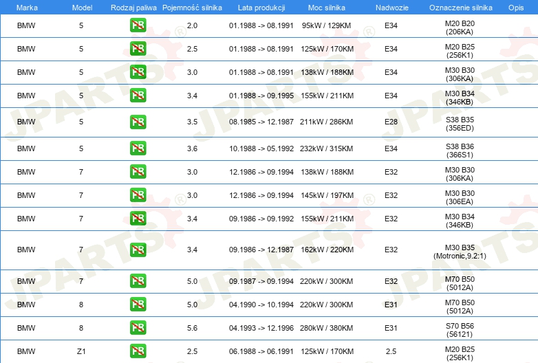Select the engine code M30 B30 (306EA)
The width and height of the screenshot is (538, 363).
point(460,197)
